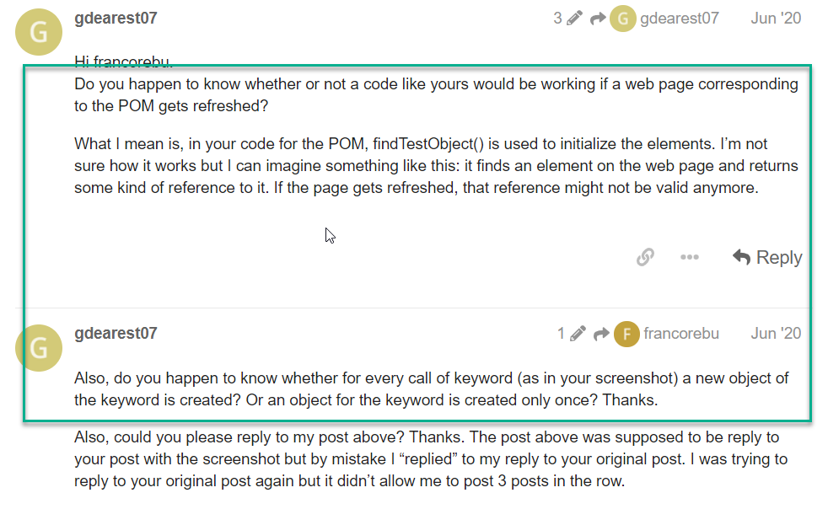The image size is (828, 509).
Task: Click reply arrow icon beside small gdearest07 avatar
Action: [x=598, y=18]
